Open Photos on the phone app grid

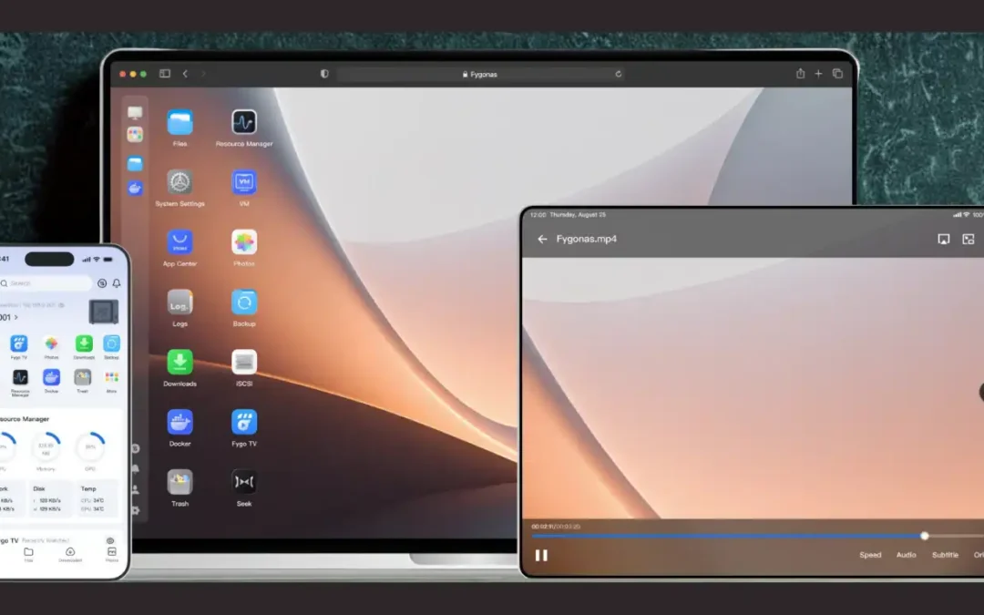(51, 343)
